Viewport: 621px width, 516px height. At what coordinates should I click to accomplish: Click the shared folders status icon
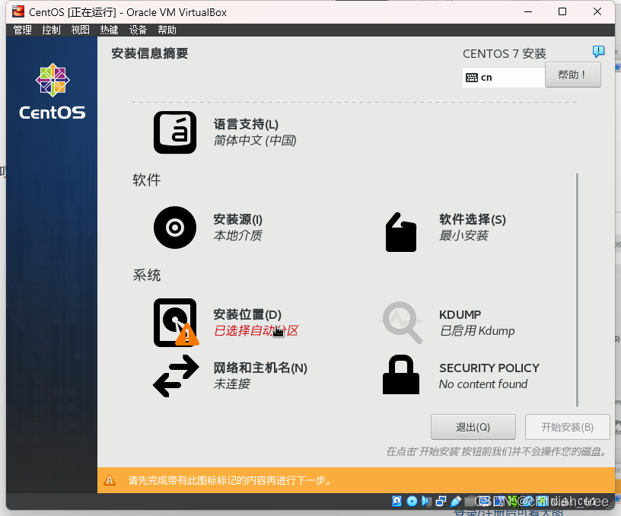click(x=470, y=502)
